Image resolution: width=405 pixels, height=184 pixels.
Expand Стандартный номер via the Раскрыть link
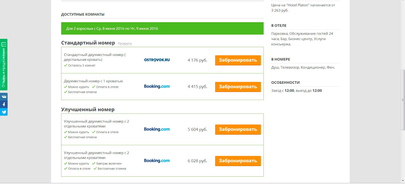coord(125,44)
